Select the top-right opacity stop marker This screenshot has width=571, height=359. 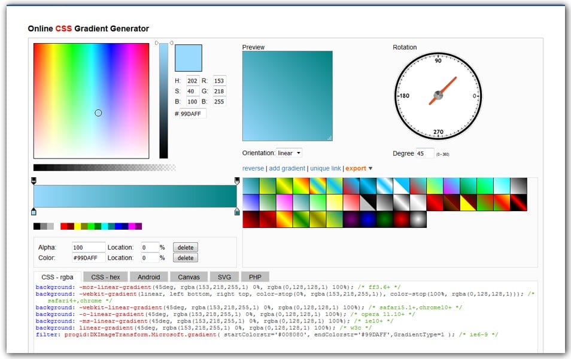237,181
